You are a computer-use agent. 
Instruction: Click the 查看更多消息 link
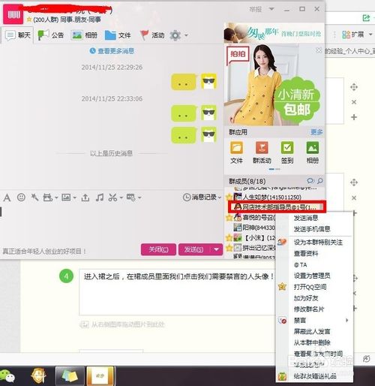pos(112,51)
